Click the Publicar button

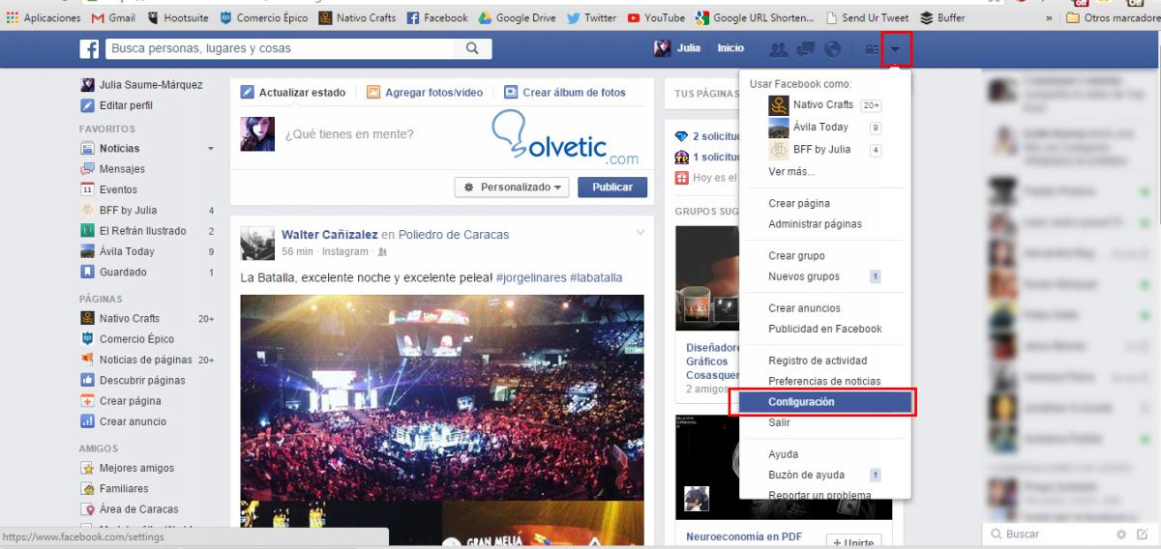[x=612, y=188]
